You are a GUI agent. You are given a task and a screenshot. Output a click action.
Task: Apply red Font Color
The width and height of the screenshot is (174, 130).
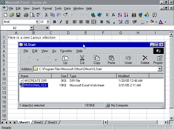point(161,22)
